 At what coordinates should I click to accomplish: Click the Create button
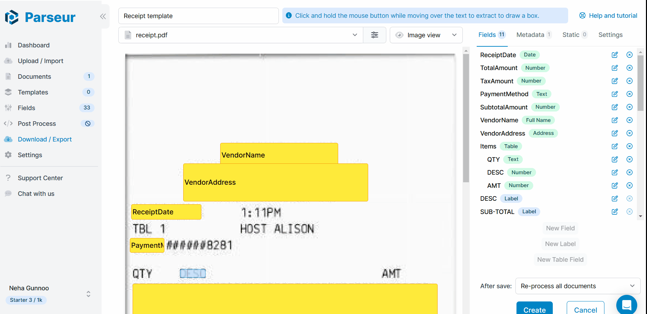(534, 310)
